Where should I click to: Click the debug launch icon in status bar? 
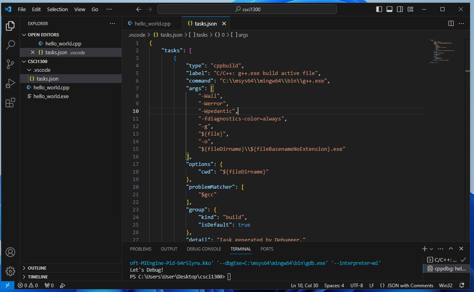[63, 285]
